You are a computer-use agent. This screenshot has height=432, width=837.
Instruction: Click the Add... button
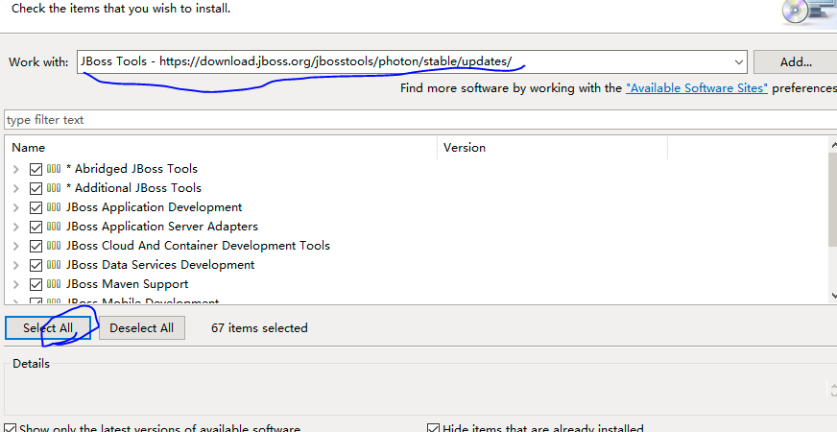coord(796,62)
